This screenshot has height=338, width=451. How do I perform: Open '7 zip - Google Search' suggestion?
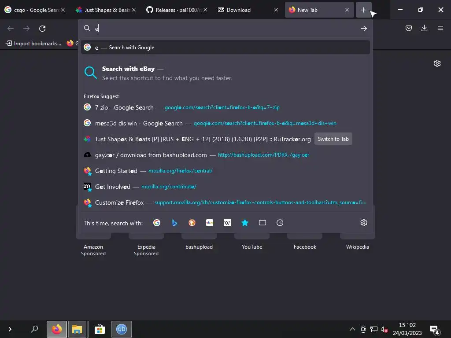click(x=225, y=107)
